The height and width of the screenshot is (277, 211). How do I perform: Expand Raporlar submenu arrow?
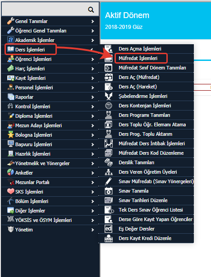(x=93, y=97)
